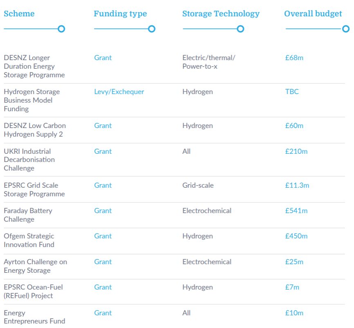Click Grant link for Energy Entrepreneurs Fund
The width and height of the screenshot is (354, 328).
point(103,313)
